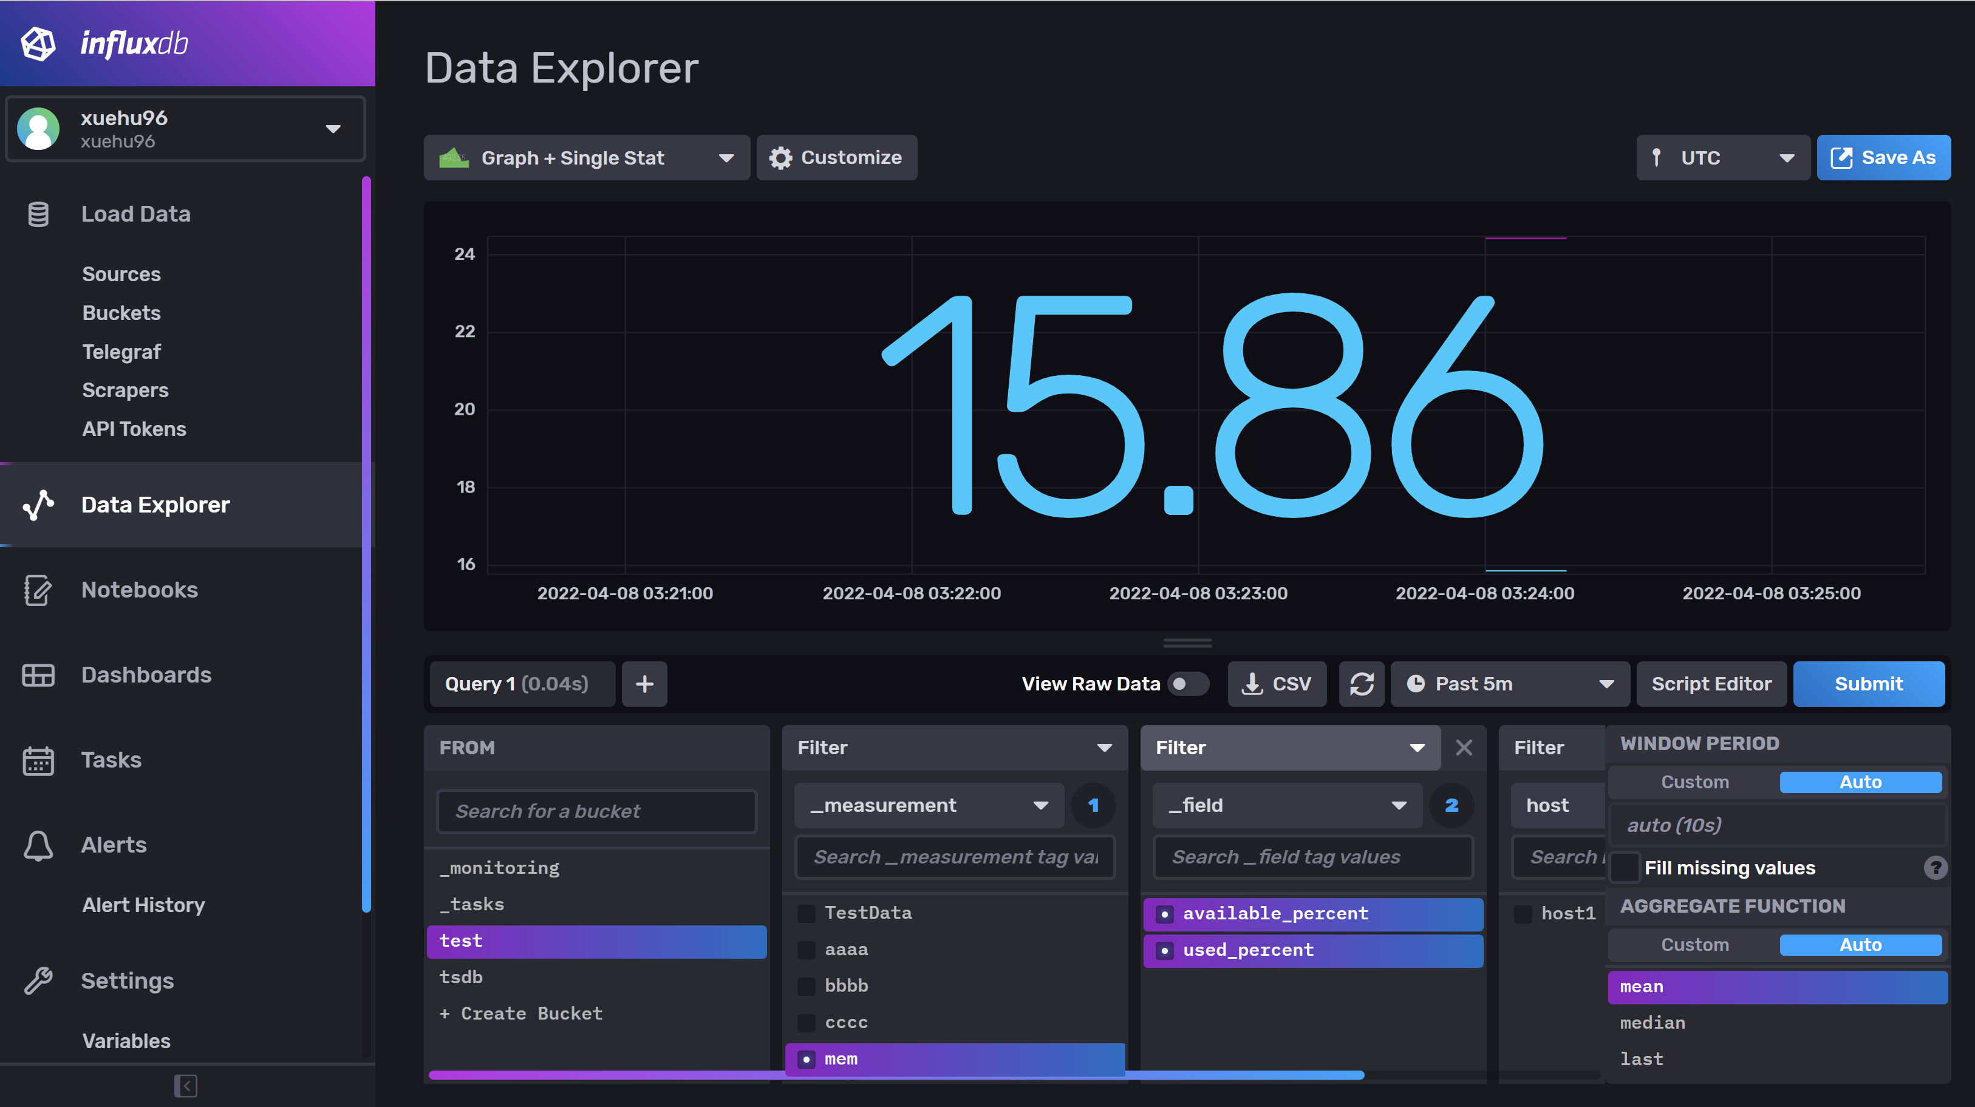The width and height of the screenshot is (1975, 1107).
Task: Add a new query with the plus icon
Action: (x=644, y=684)
